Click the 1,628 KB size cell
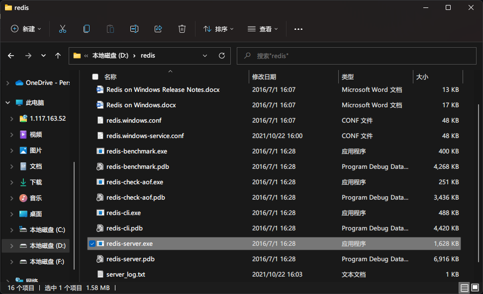This screenshot has width=483, height=294. tap(446, 243)
